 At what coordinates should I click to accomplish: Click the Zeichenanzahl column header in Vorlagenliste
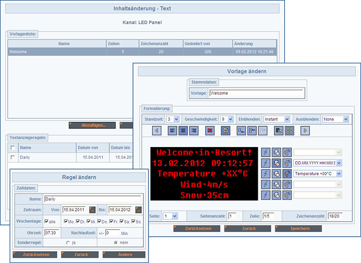point(161,44)
